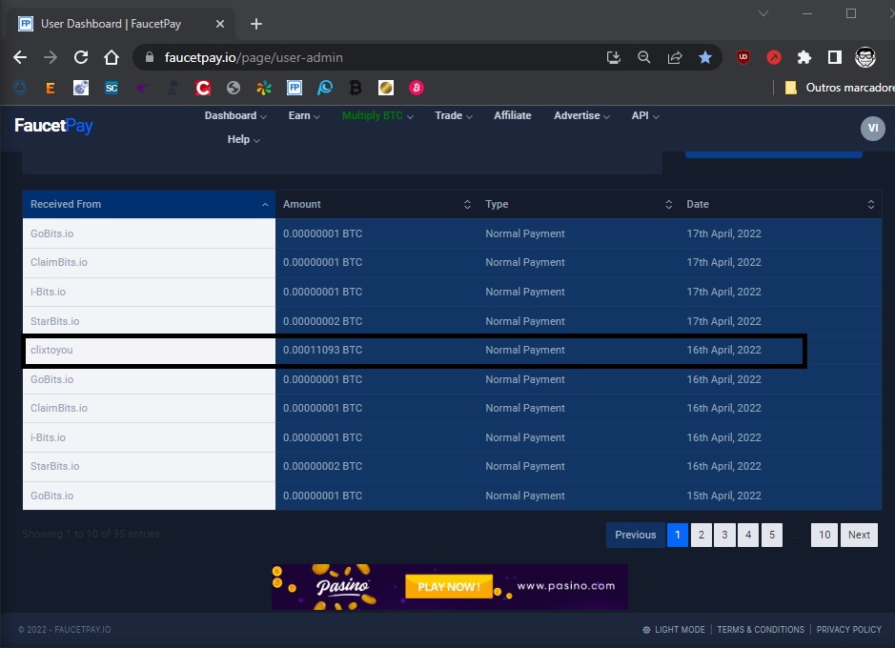
Task: Open the extensions puzzle menu
Action: tap(804, 57)
